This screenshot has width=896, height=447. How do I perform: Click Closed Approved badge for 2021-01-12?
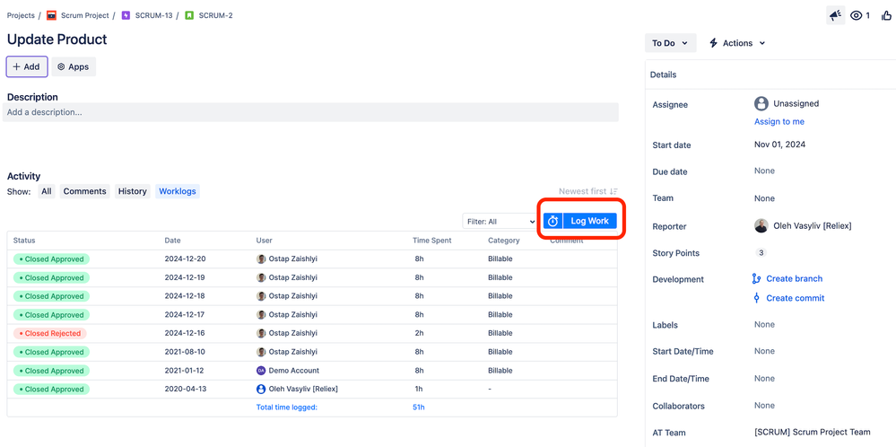[x=51, y=371]
